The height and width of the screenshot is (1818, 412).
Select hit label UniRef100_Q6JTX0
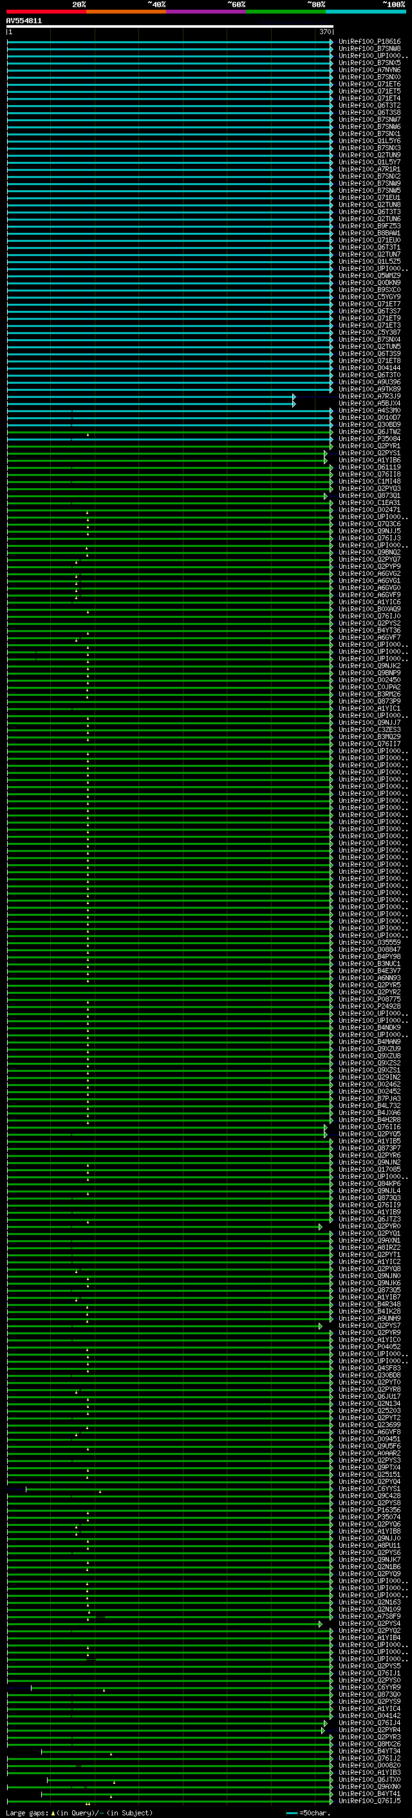click(369, 1779)
